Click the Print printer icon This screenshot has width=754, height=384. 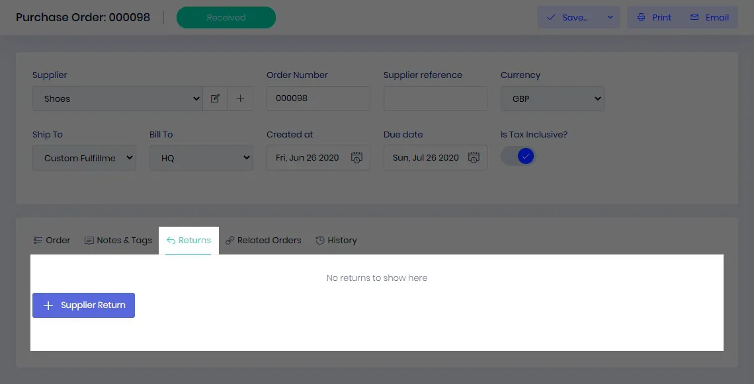pos(641,17)
